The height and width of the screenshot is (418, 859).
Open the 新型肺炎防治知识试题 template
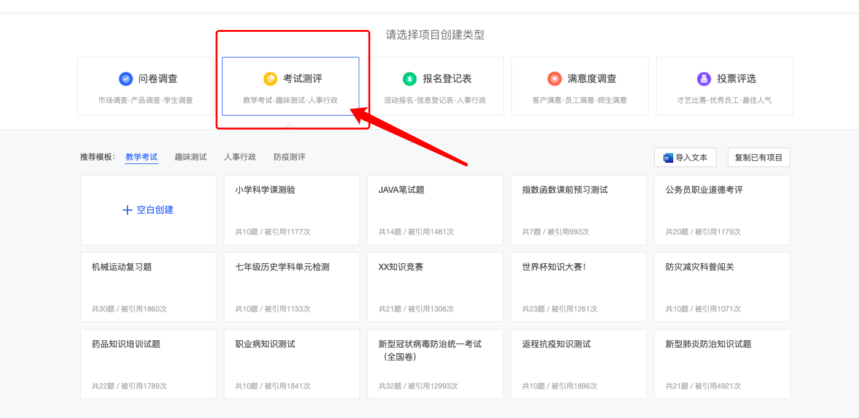click(722, 364)
